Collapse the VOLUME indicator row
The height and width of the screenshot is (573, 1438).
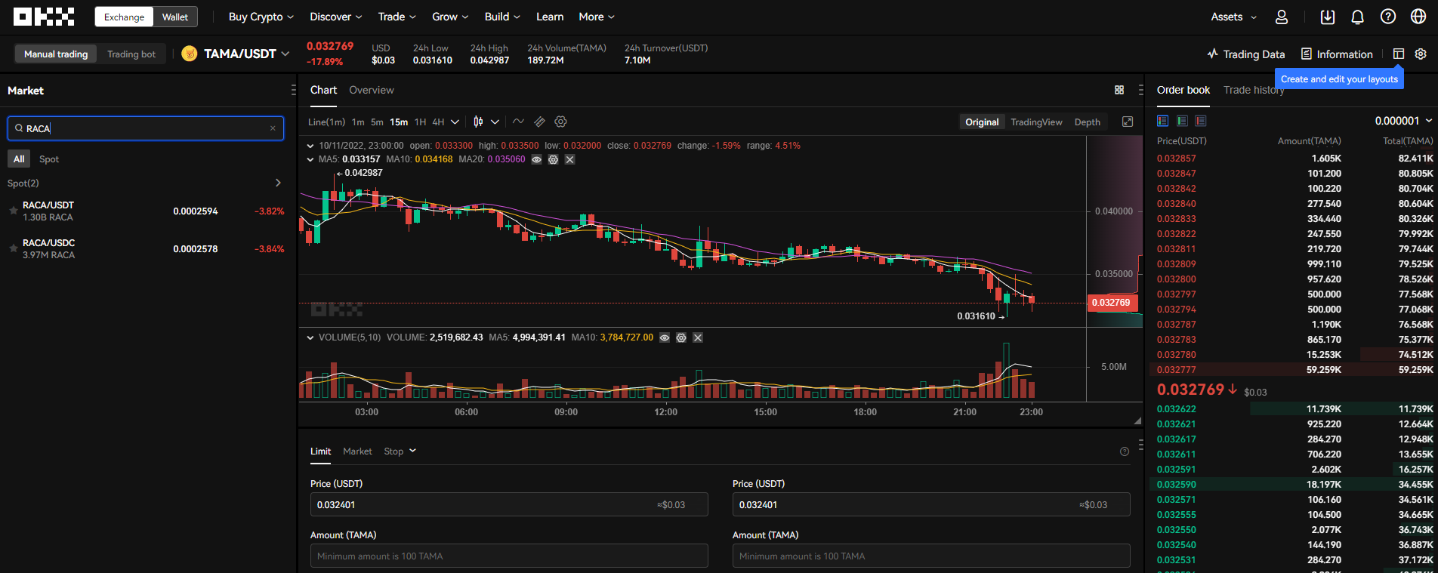coord(310,337)
